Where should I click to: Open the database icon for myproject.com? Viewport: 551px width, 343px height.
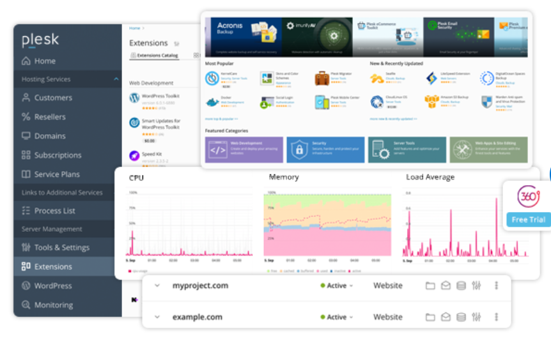click(461, 286)
